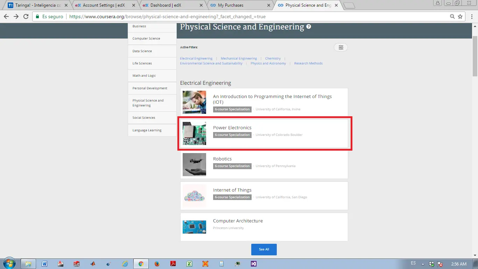Show hidden system tray icons

[423, 264]
